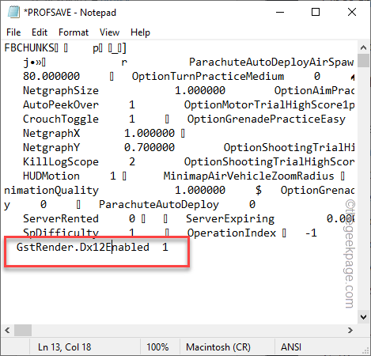Click the horizontal scrollbar right arrow
The height and width of the screenshot is (356, 371).
click(x=350, y=330)
